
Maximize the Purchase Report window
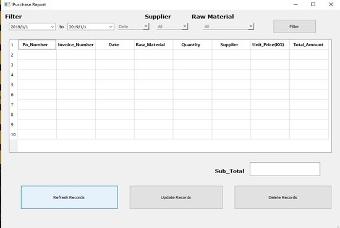[x=313, y=4]
